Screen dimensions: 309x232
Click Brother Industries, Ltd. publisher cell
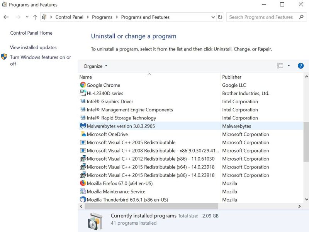tap(246, 93)
